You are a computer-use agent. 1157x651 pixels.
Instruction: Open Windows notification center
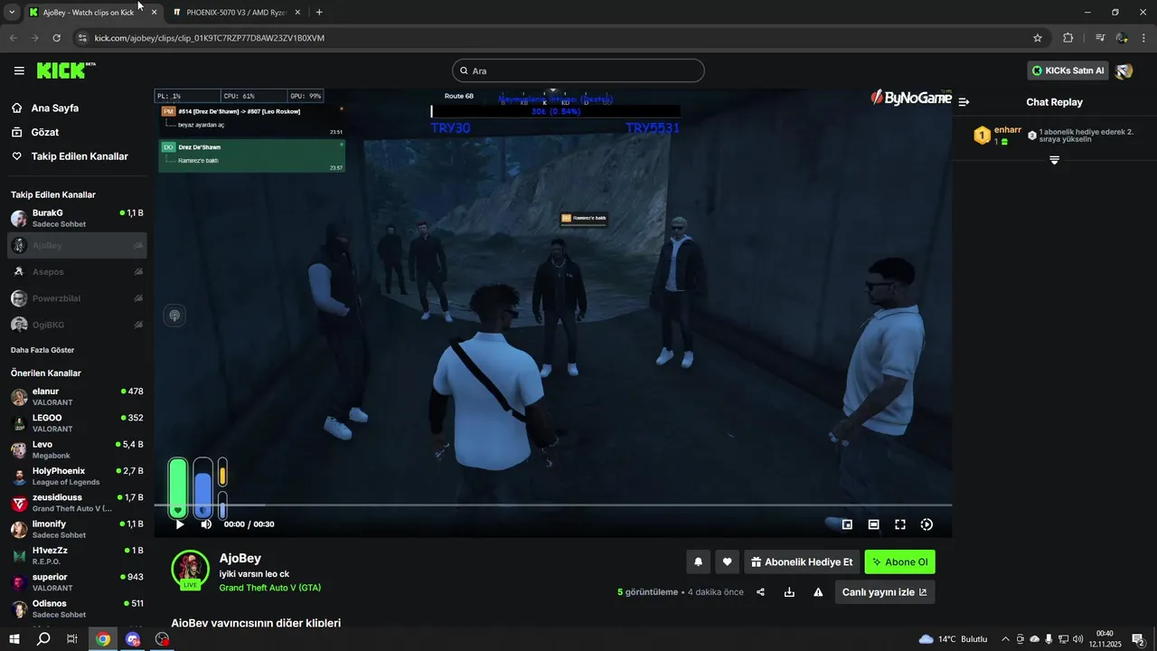(x=1138, y=639)
